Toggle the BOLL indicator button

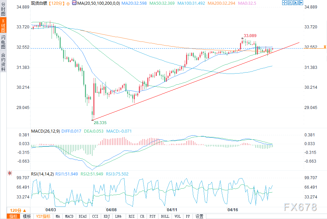click(x=165, y=216)
